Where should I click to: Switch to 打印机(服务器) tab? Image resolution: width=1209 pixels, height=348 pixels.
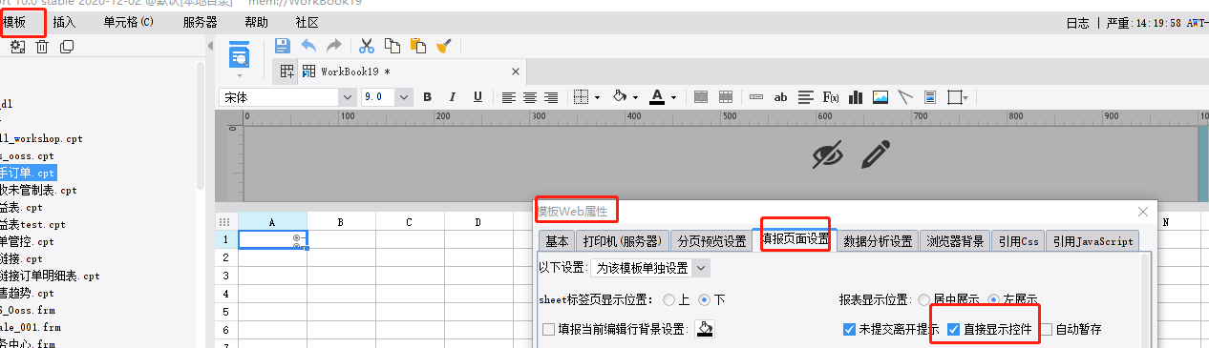(622, 241)
